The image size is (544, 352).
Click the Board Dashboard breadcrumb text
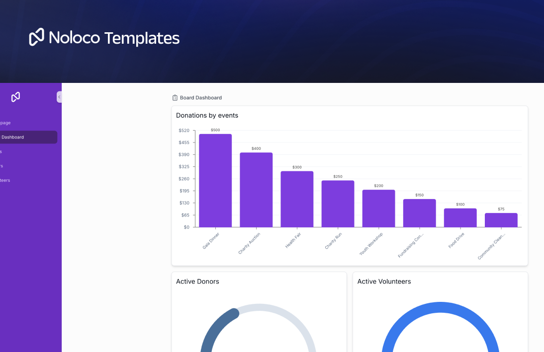click(x=201, y=98)
